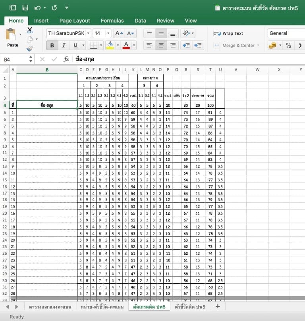Toggle Wrap Text

click(228, 33)
